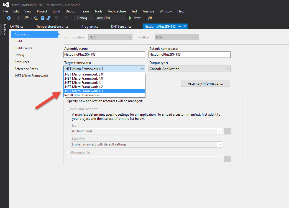This screenshot has height=208, width=289.
Task: Switch to the TemperatureSensor.cs tab
Action: [52, 27]
